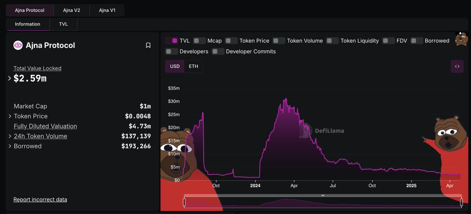471x214 pixels.
Task: Click the FDV value $4.73m
Action: pos(140,126)
